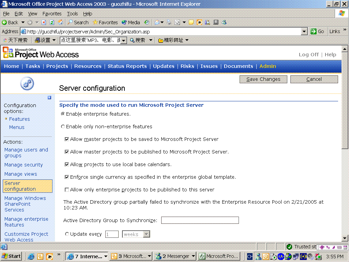Viewport: 349px width, 262px height.
Task: Open the 设置 dropdown arrow
Action: click(x=54, y=40)
